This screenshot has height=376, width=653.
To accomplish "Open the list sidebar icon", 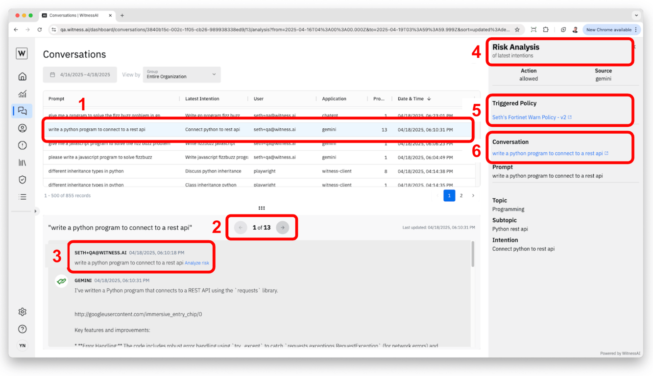I will 22,197.
